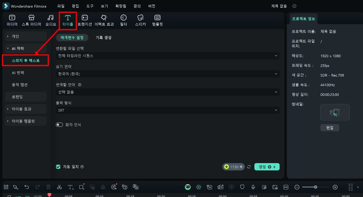Click 편집 button under thumbnail
The width and height of the screenshot is (363, 197).
(x=330, y=128)
